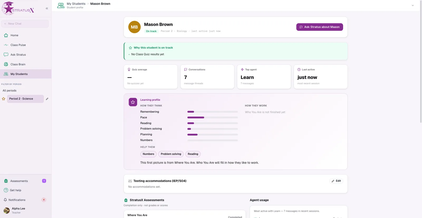The width and height of the screenshot is (422, 218).
Task: Click the My Students breadcrumb link
Action: coord(76,4)
